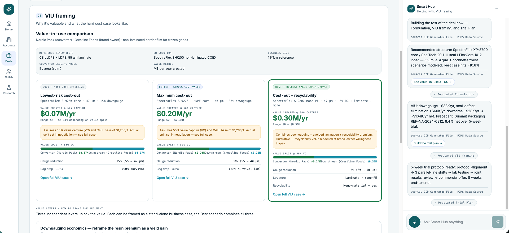Open full VIU case for Cost-out + recyclability
Viewport: 509px width, 233px height.
tap(289, 195)
